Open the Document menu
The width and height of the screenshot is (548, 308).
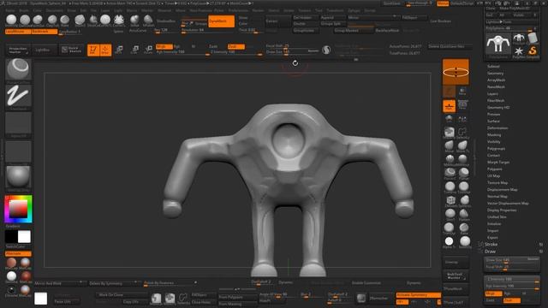click(54, 10)
